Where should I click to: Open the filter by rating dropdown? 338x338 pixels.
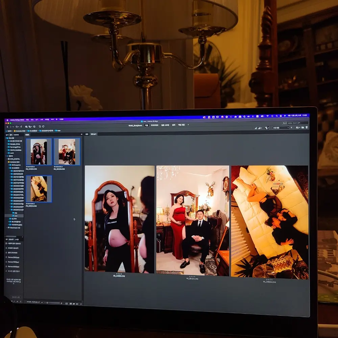click(267, 128)
